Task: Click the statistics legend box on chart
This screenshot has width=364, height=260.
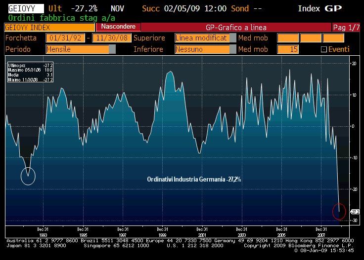Action: click(30, 72)
